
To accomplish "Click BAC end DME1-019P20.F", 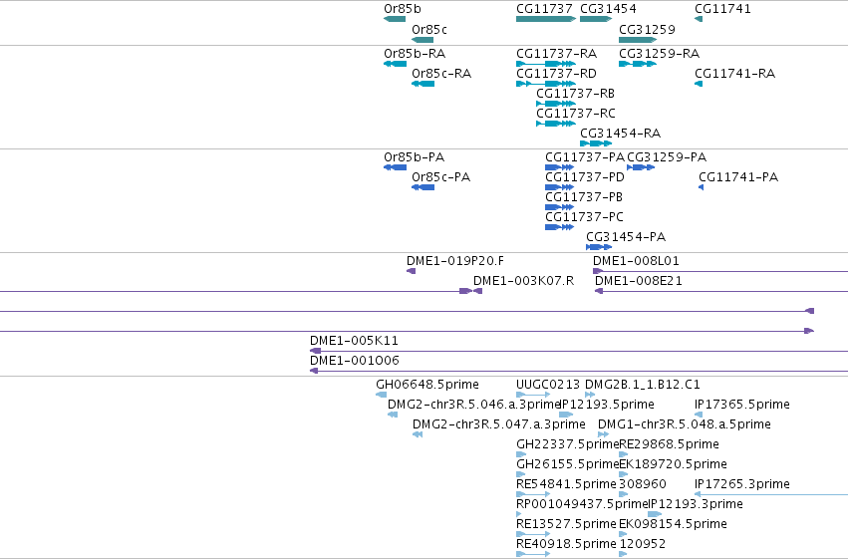I will pyautogui.click(x=411, y=271).
